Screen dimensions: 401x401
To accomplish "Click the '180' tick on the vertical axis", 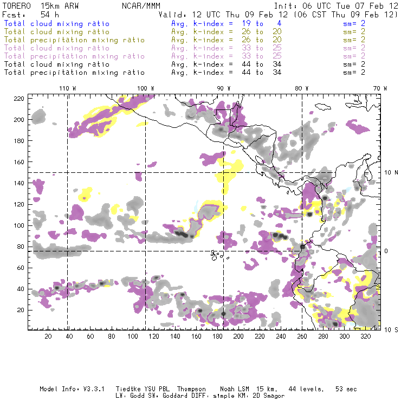I will tap(18, 141).
